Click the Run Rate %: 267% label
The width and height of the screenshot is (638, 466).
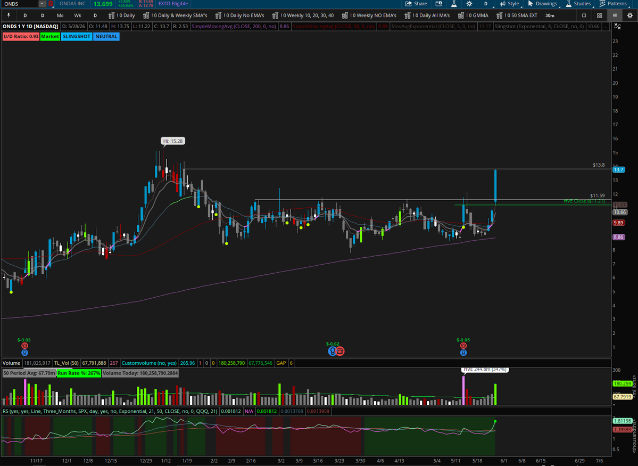tap(79, 373)
